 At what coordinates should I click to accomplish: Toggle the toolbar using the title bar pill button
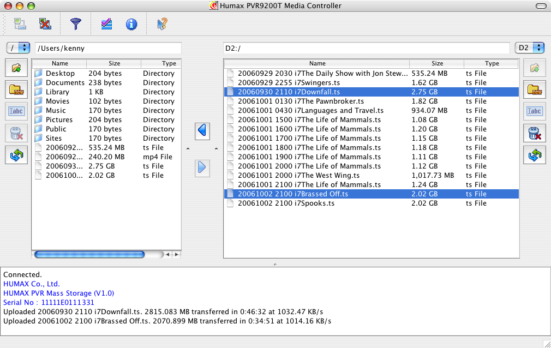[541, 6]
